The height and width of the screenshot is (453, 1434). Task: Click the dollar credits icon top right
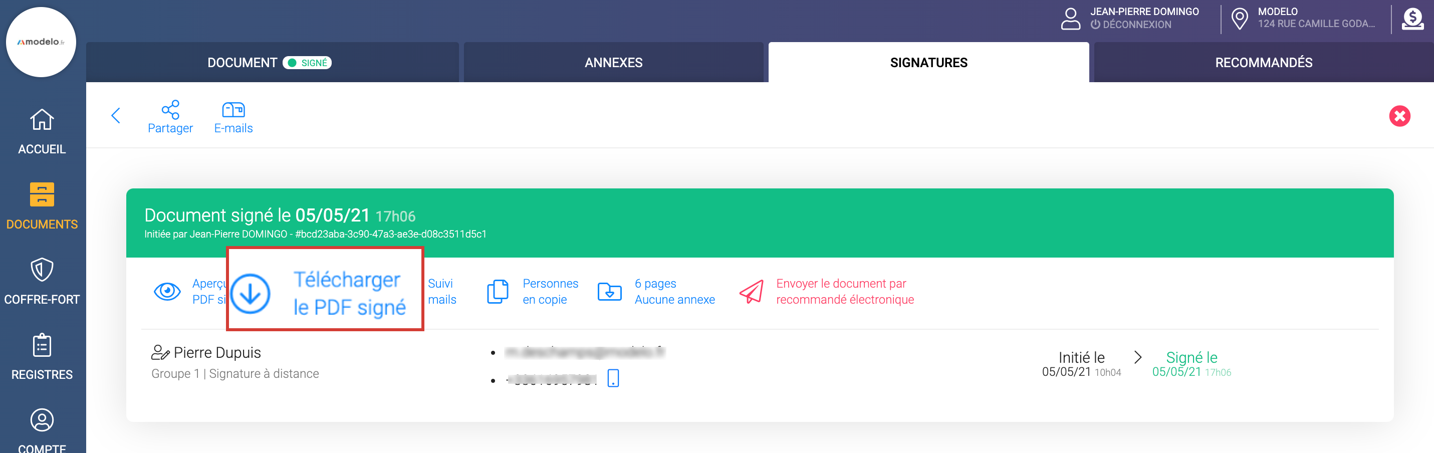pyautogui.click(x=1412, y=19)
